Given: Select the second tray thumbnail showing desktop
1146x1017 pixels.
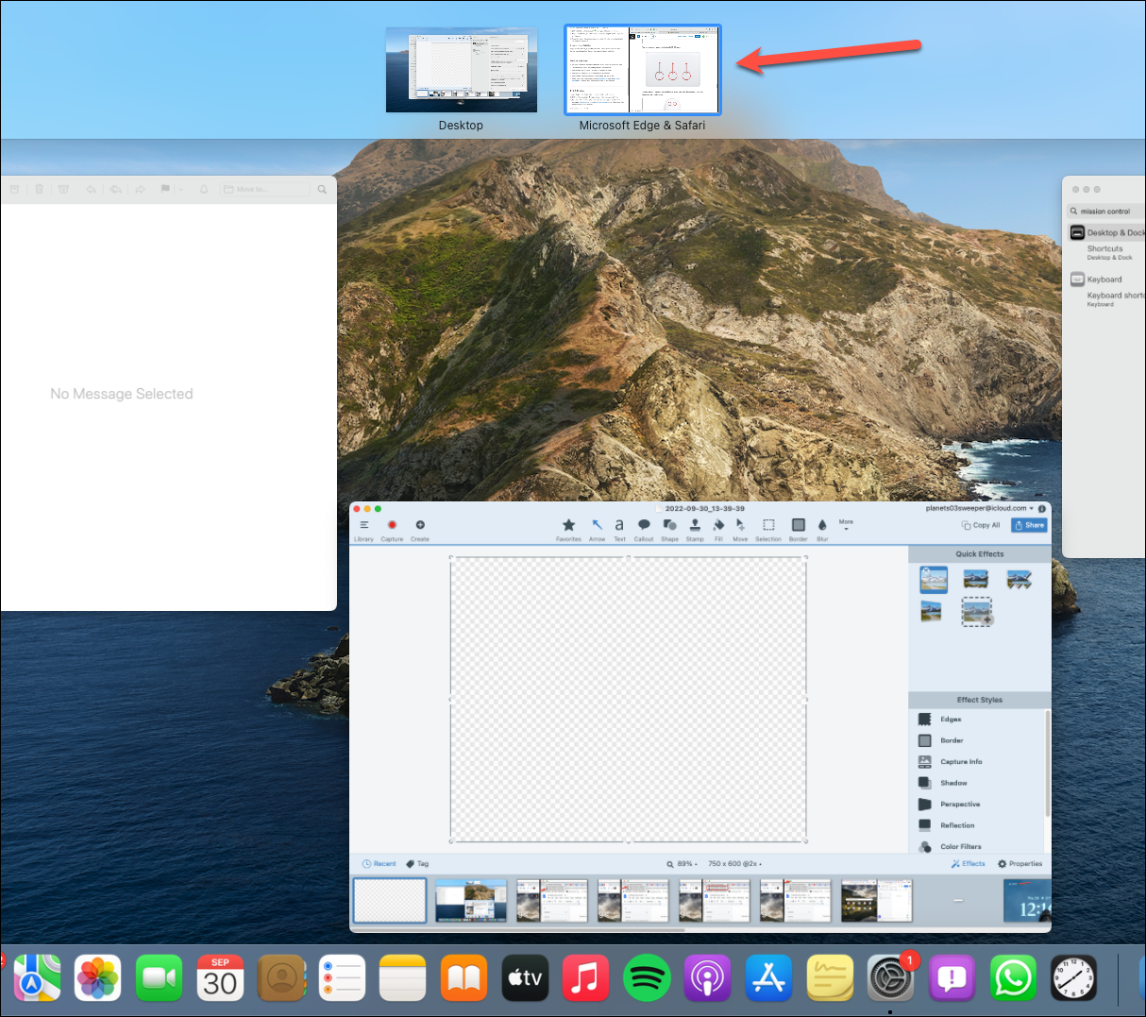Looking at the screenshot, I should click(471, 901).
